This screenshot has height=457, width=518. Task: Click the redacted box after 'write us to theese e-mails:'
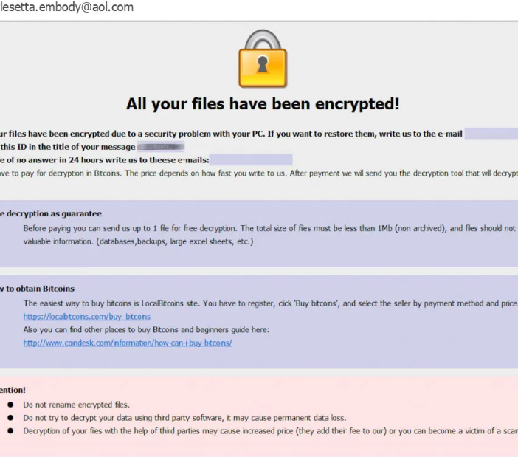(251, 159)
